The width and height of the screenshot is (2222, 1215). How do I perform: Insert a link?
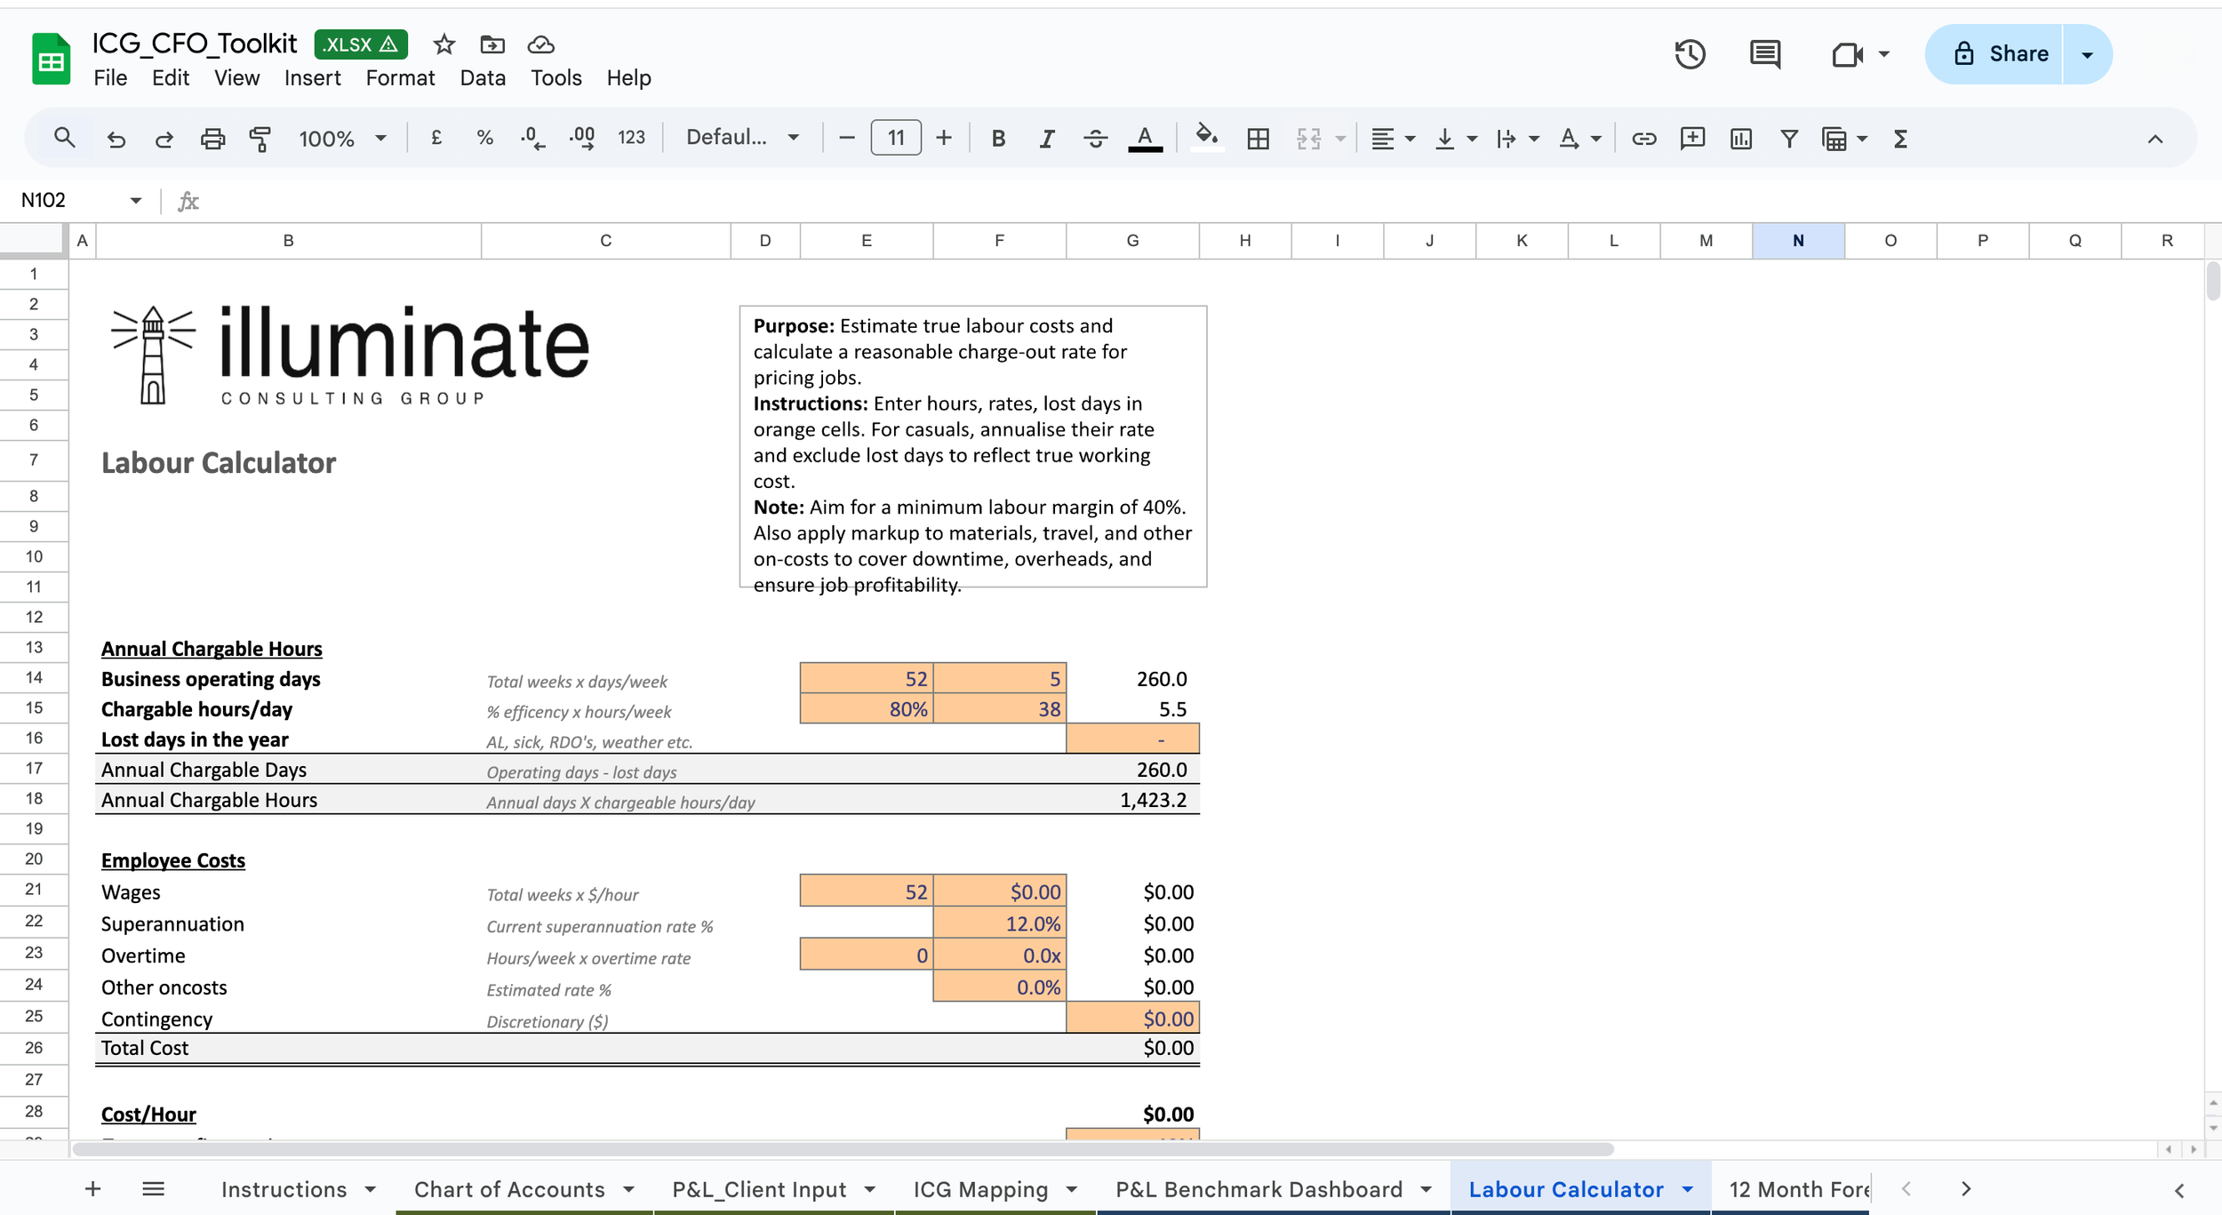click(1644, 138)
